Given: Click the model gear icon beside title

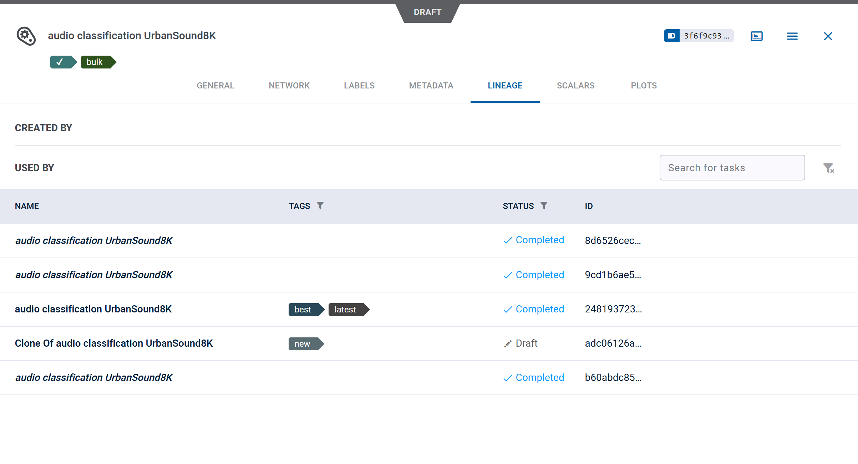Looking at the screenshot, I should point(26,36).
